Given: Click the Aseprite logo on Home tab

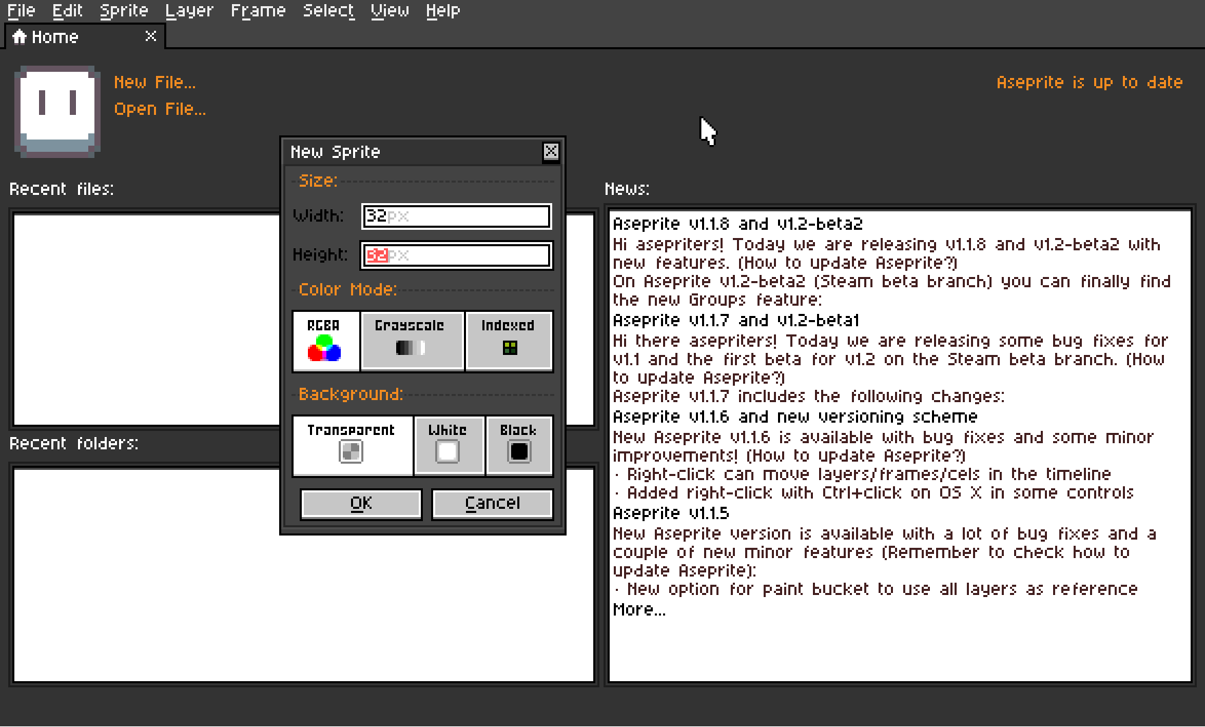Looking at the screenshot, I should tap(57, 111).
